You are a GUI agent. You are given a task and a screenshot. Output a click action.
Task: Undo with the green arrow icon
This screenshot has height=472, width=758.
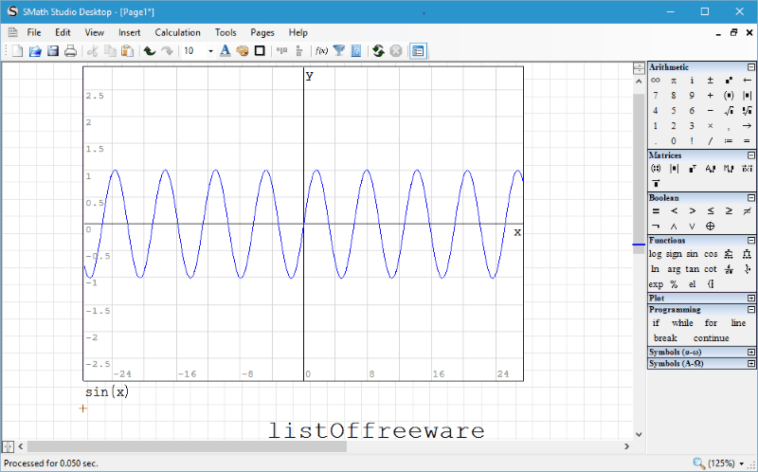(150, 51)
